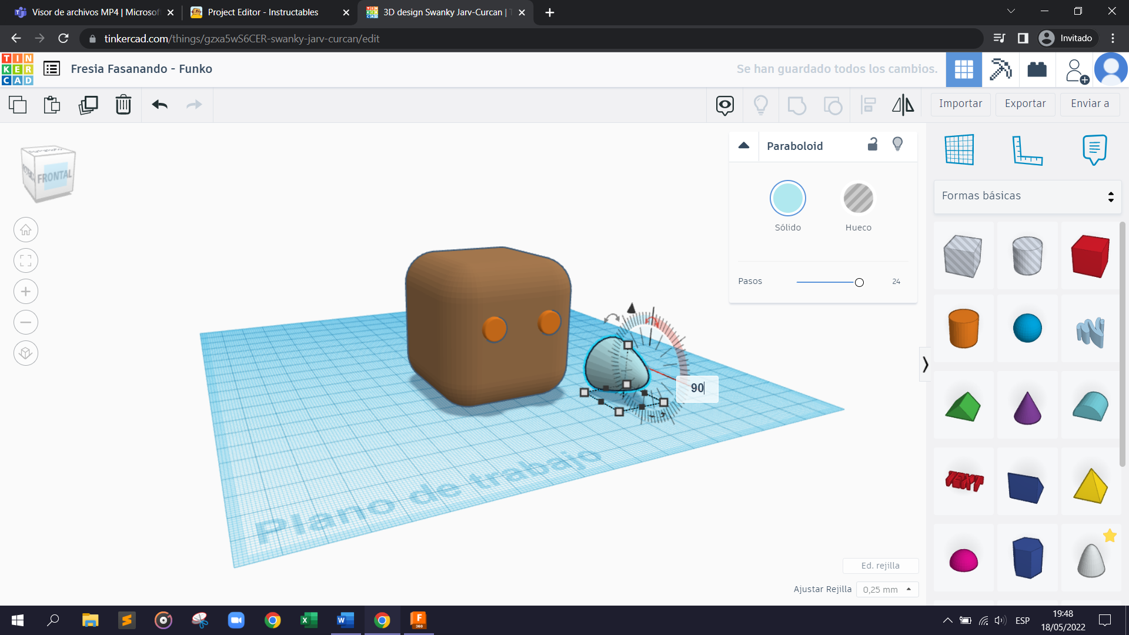Toggle lock editing on Paraboloid
Viewport: 1129px width, 635px height.
pyautogui.click(x=873, y=145)
